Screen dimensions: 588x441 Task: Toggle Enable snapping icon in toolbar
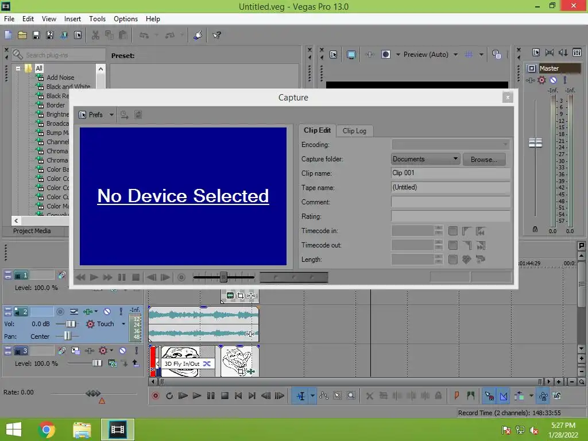point(489,396)
